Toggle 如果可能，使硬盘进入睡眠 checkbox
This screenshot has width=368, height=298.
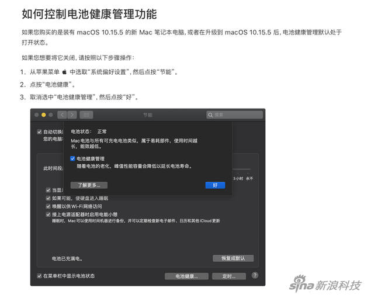[48, 199]
